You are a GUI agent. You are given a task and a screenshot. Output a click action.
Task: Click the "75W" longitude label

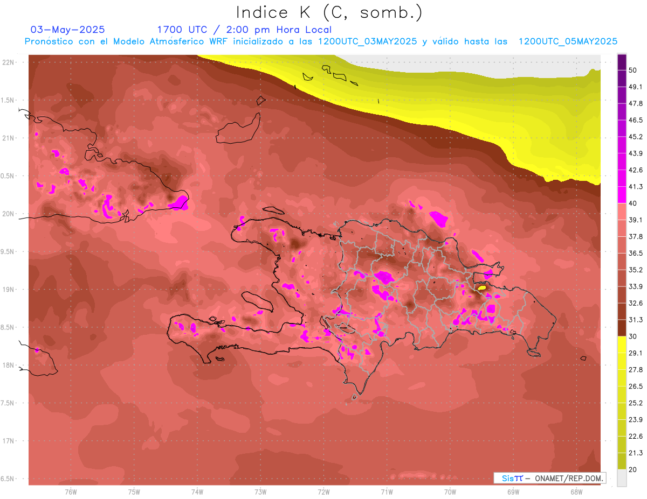tap(134, 492)
